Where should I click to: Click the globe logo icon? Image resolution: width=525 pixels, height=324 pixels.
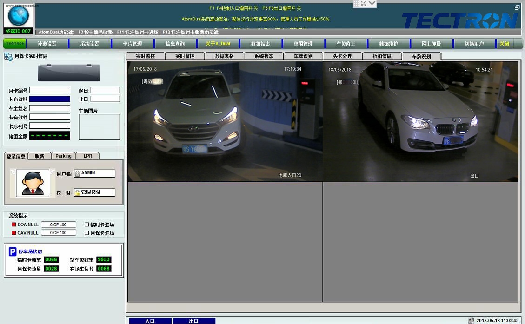(x=18, y=16)
